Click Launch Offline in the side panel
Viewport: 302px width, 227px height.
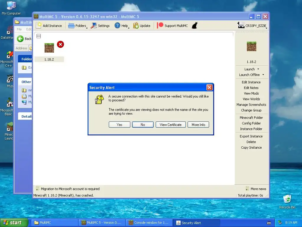point(249,75)
